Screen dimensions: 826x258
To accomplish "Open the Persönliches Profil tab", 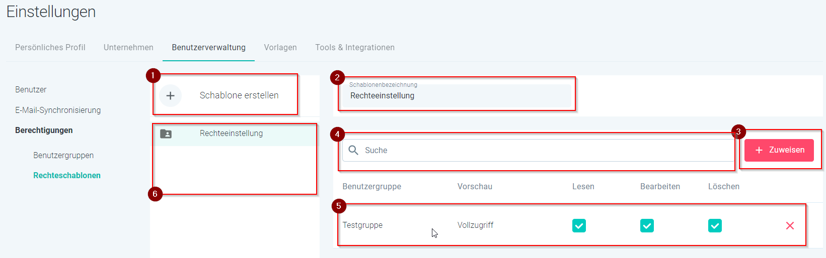I will click(x=50, y=47).
